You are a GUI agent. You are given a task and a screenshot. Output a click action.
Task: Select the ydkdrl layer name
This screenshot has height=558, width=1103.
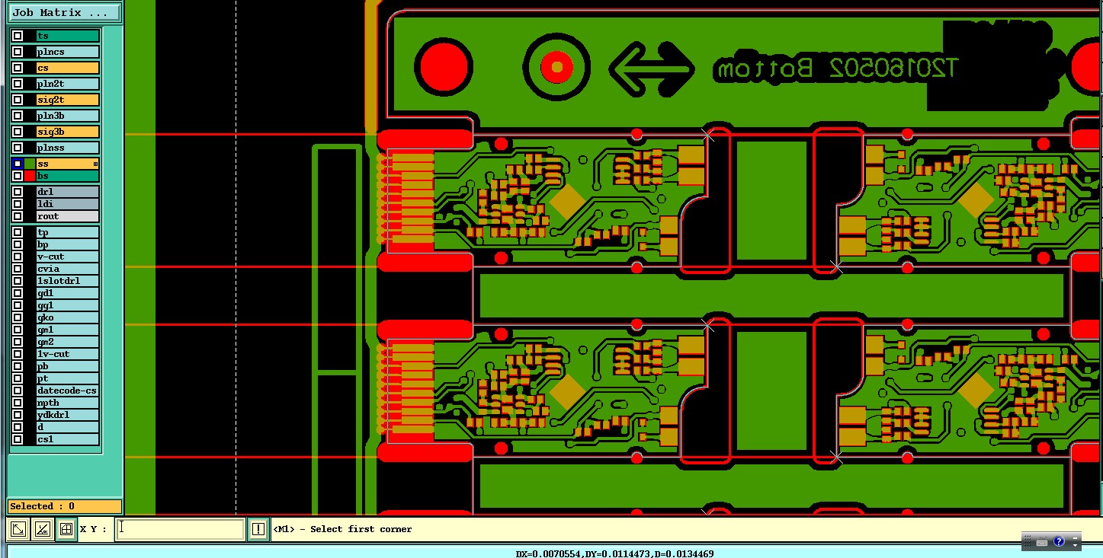click(x=68, y=415)
